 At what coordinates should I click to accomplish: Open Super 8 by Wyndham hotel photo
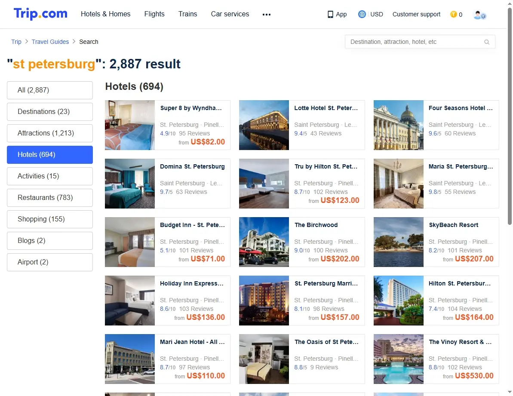tap(130, 125)
